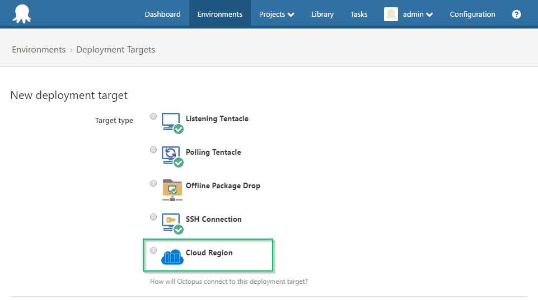Open the Configuration page link

tap(472, 15)
